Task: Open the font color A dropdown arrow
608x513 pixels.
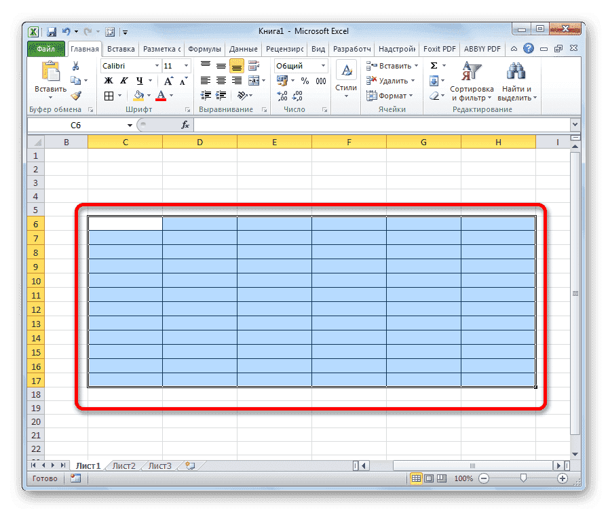Action: (172, 95)
